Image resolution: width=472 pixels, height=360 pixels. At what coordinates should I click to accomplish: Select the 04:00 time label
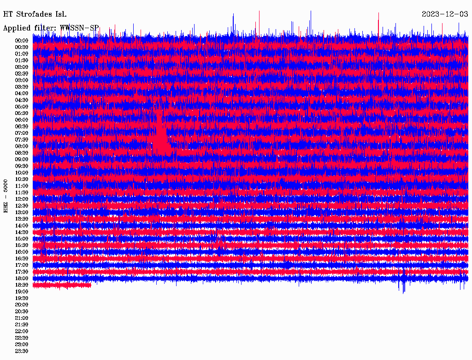22,94
